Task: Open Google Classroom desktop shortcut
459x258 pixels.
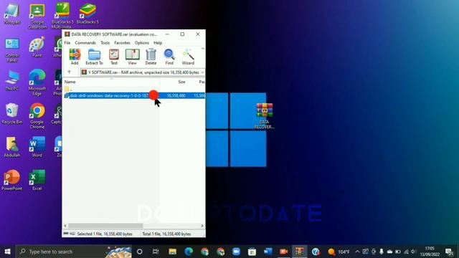Action: point(37,16)
